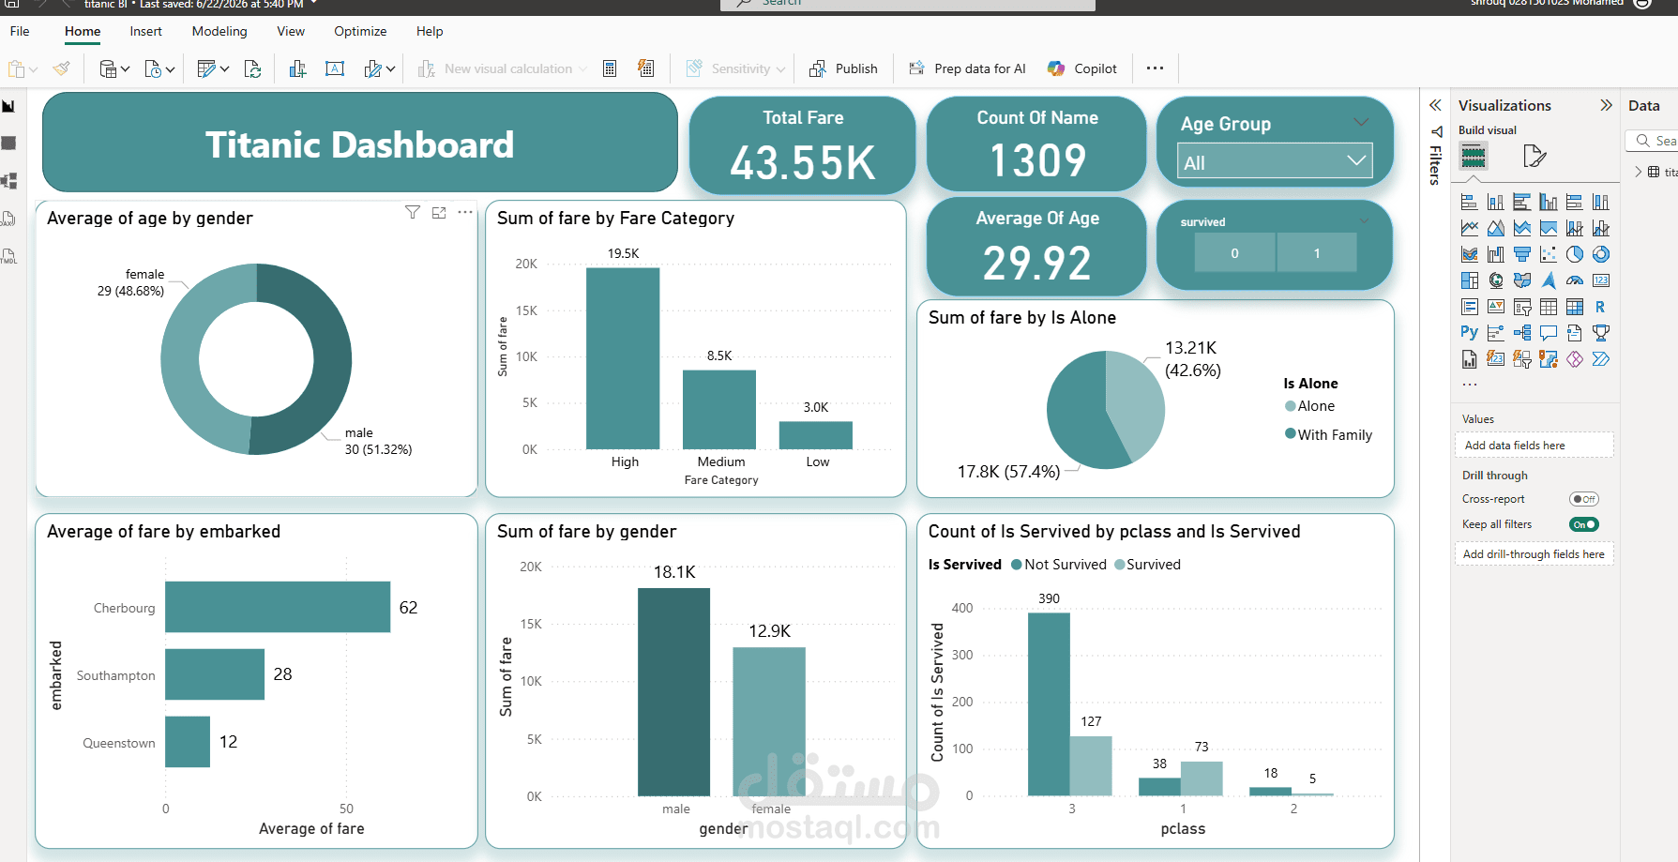This screenshot has height=862, width=1678.
Task: Insert a text box from toolbar
Action: [335, 68]
